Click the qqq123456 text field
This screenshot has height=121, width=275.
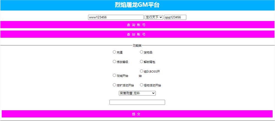(x=175, y=17)
